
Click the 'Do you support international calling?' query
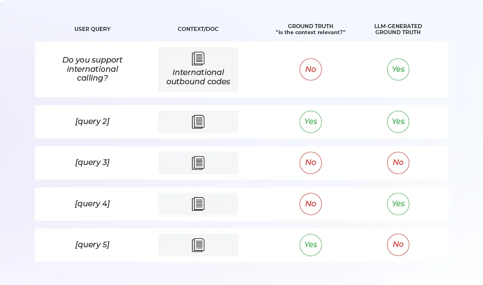(92, 69)
